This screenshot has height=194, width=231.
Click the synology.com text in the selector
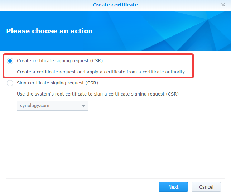35,106
